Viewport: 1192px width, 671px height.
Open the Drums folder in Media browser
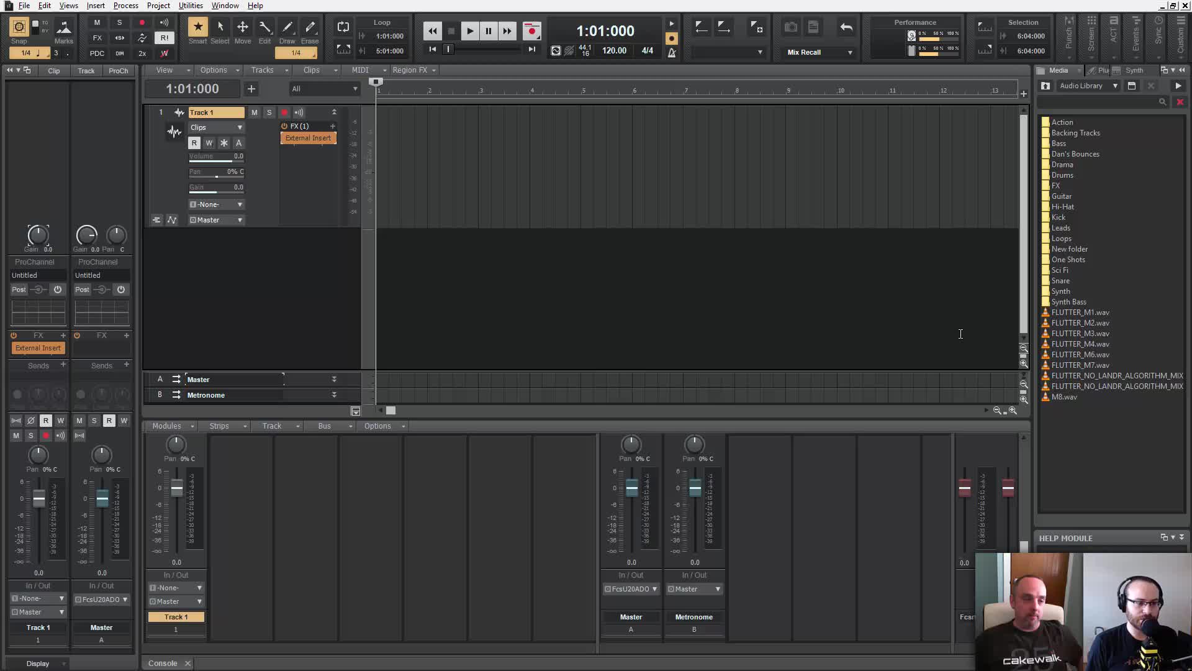(1062, 175)
